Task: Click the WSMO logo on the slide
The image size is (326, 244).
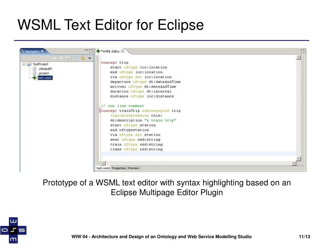Action: 13,230
